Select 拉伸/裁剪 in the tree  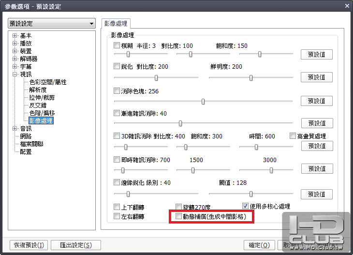point(42,98)
